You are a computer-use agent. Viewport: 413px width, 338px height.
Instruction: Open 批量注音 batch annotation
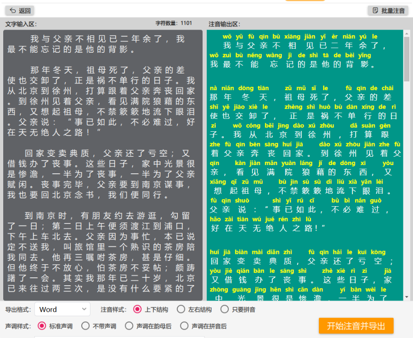coord(388,11)
